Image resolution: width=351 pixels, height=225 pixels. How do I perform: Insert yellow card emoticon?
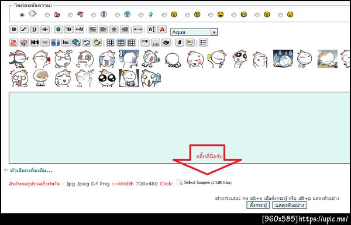point(216,59)
